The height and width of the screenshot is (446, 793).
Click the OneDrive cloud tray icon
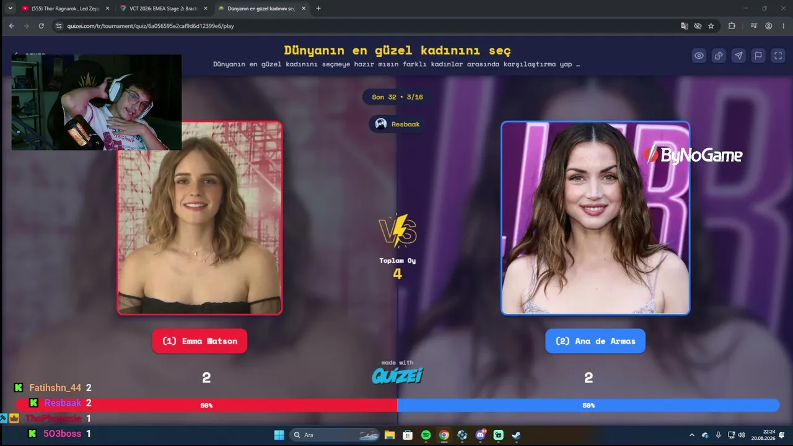pyautogui.click(x=705, y=435)
